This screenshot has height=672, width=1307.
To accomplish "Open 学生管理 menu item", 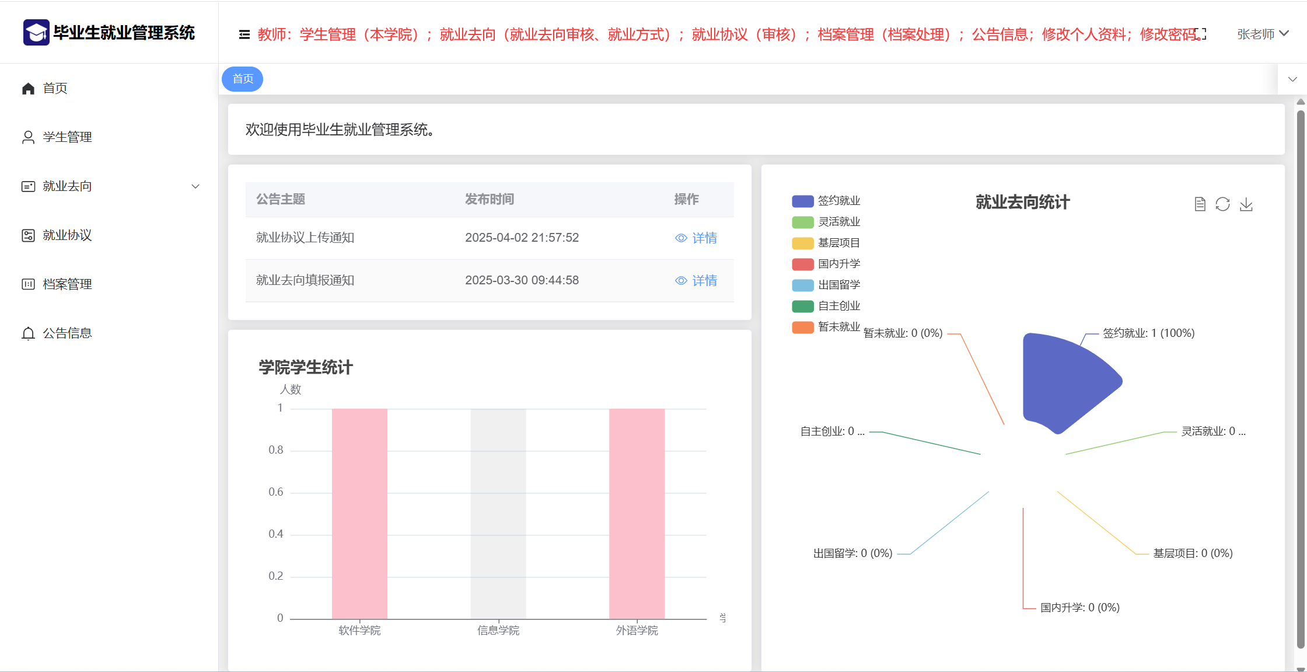I will [67, 137].
